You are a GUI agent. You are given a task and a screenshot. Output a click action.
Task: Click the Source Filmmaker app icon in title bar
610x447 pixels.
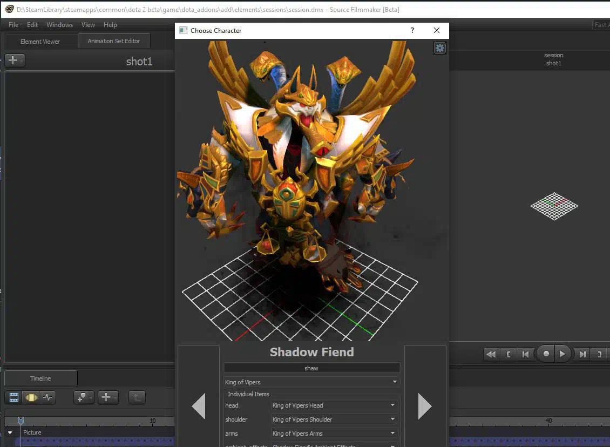[x=9, y=9]
